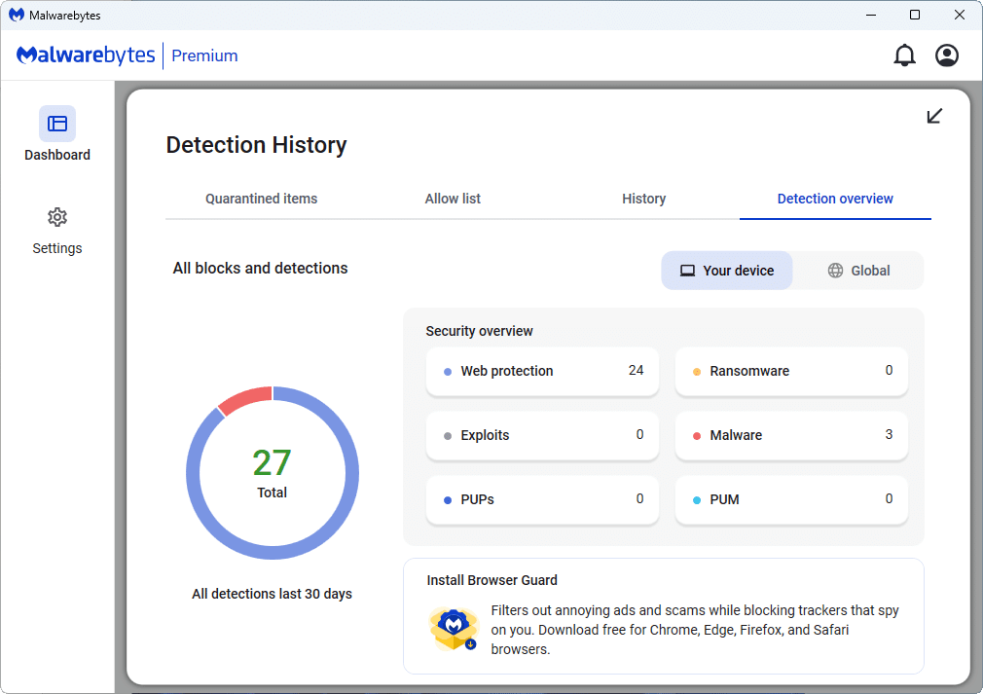983x694 pixels.
Task: Select Your device detections view
Action: point(727,271)
